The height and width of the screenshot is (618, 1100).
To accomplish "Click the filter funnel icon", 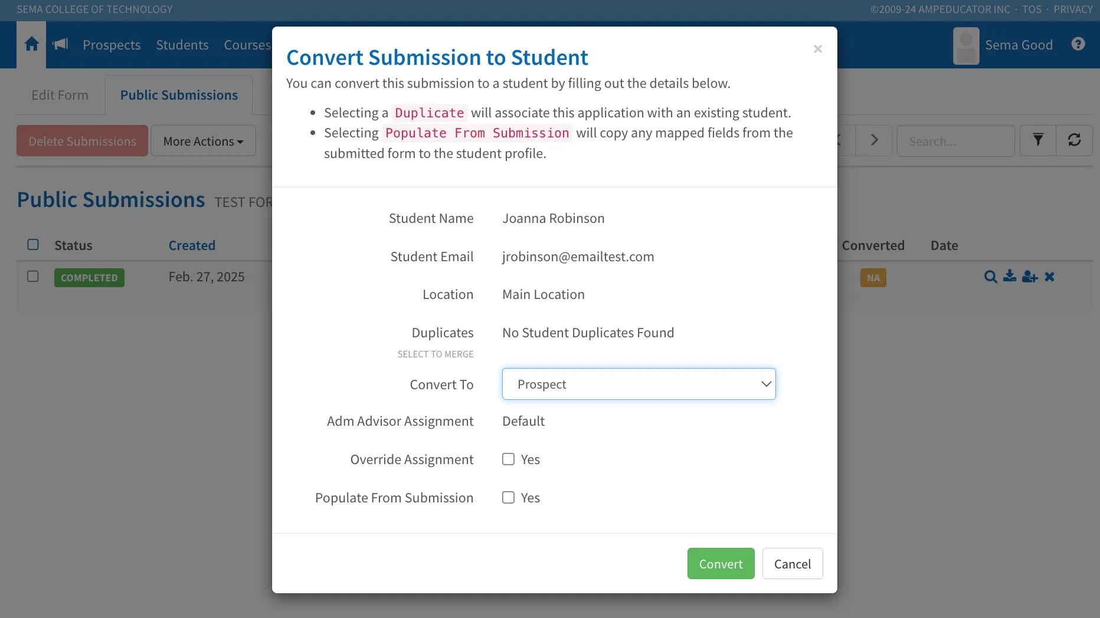I will (x=1038, y=140).
